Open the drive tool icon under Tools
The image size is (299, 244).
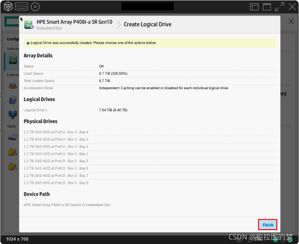13,137
